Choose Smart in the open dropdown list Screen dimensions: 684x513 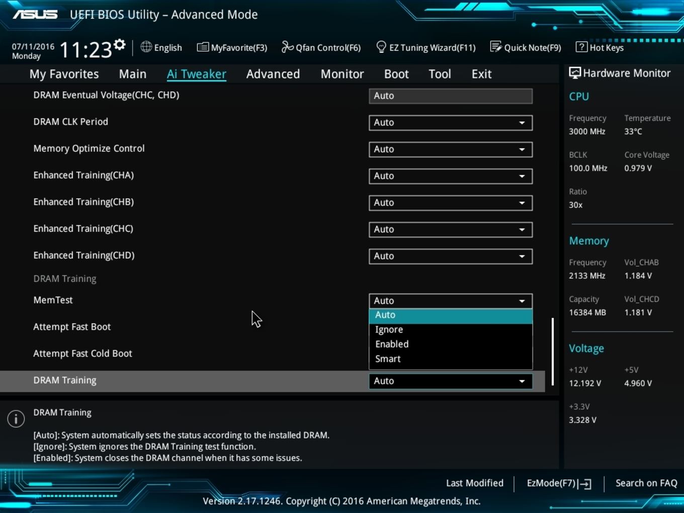pyautogui.click(x=451, y=359)
